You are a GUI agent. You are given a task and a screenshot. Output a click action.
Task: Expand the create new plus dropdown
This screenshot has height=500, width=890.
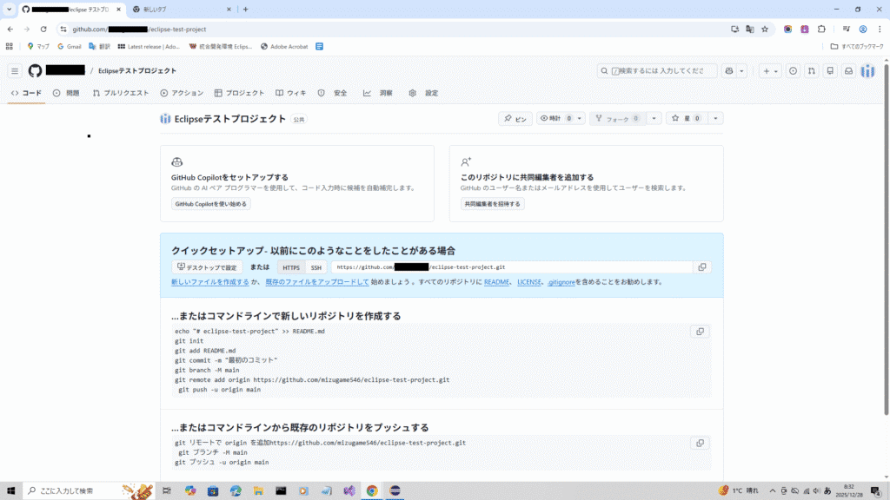point(770,71)
